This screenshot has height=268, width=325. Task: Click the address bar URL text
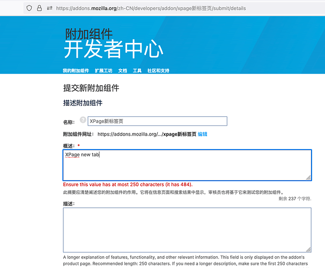(x=151, y=8)
